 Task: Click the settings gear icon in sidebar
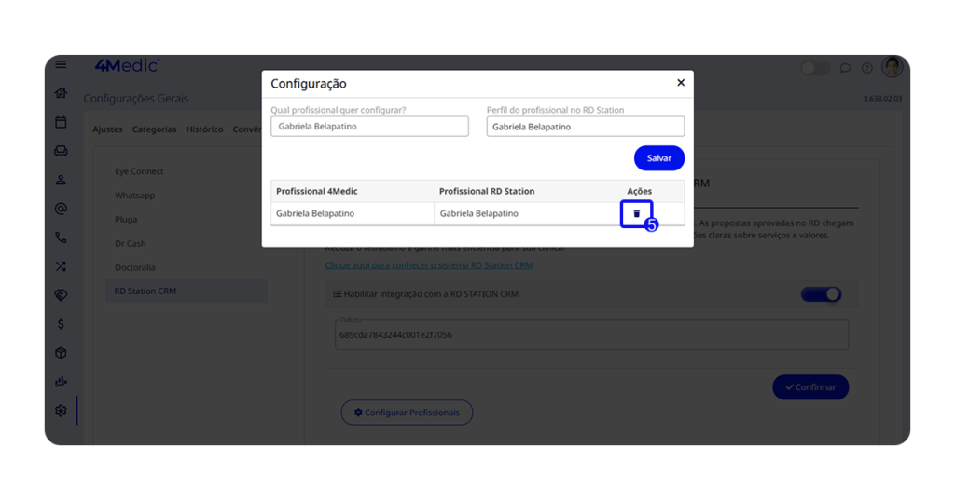(61, 411)
